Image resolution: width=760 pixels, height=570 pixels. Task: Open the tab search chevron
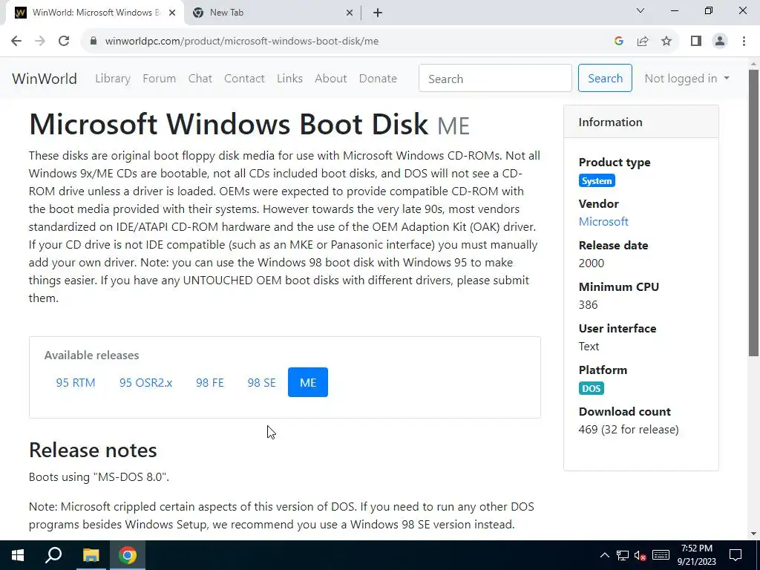tap(641, 10)
